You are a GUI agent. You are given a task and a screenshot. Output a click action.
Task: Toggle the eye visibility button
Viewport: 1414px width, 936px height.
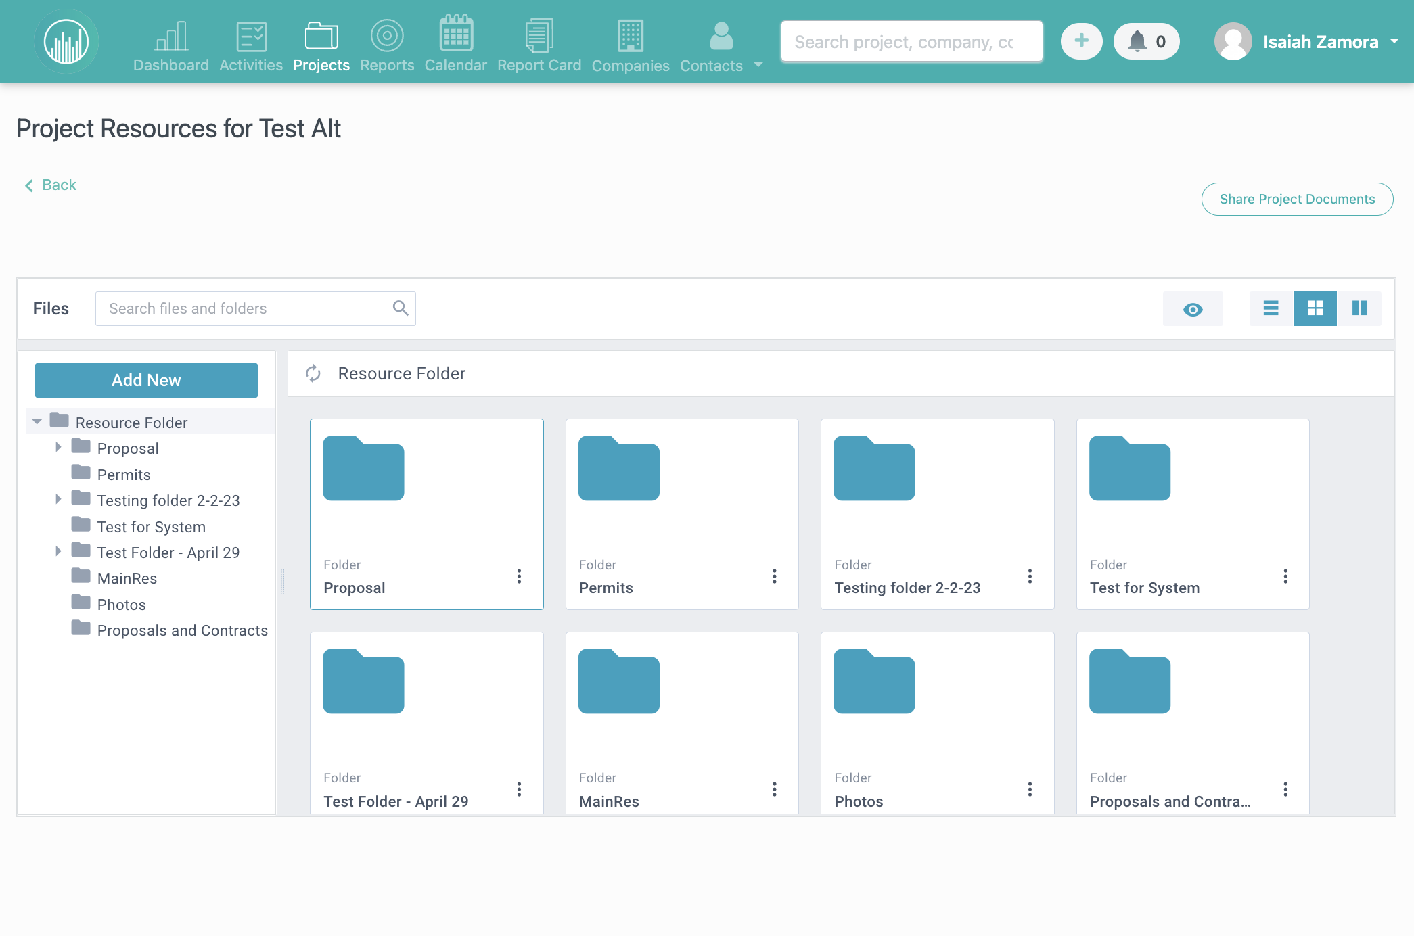click(1193, 309)
